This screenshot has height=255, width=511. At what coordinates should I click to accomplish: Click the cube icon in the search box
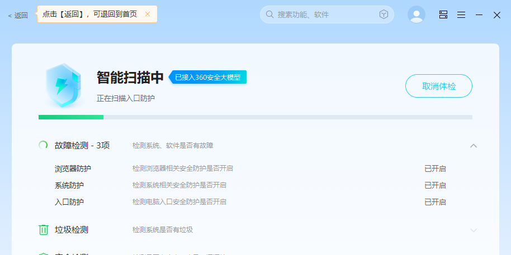coord(384,15)
